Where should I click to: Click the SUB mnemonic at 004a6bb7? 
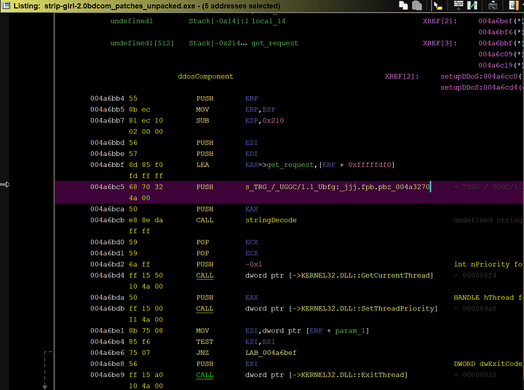pos(202,120)
